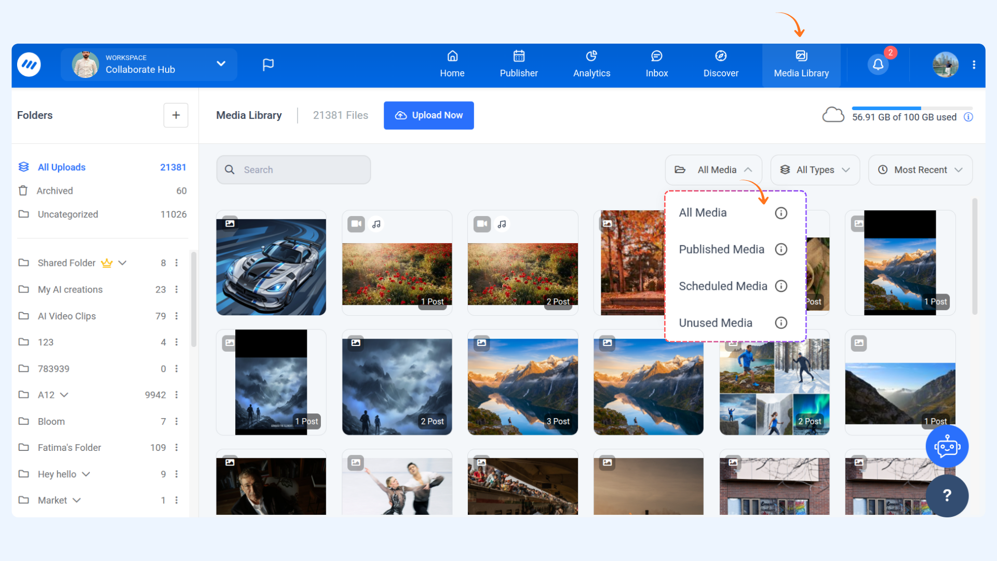Click the Search media input field
Screen dimensions: 997x561
(x=293, y=170)
